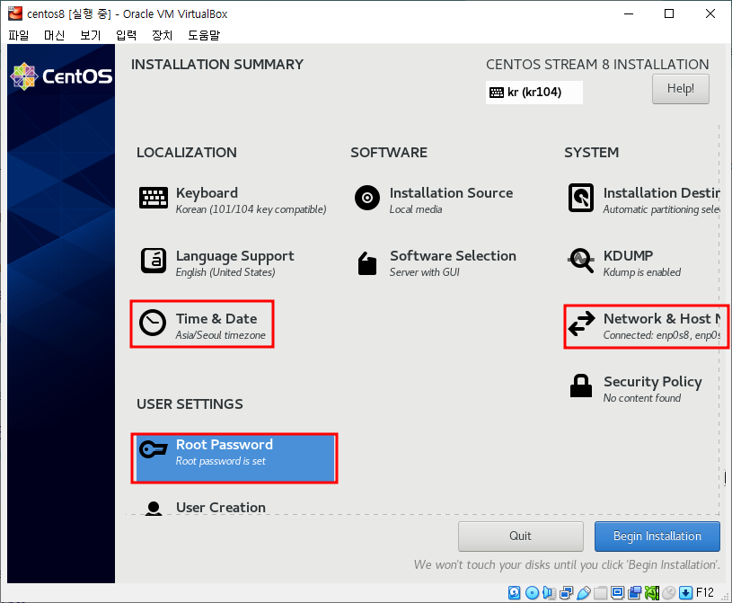The width and height of the screenshot is (732, 603).
Task: Open Installation Source disc icon
Action: pos(367,198)
